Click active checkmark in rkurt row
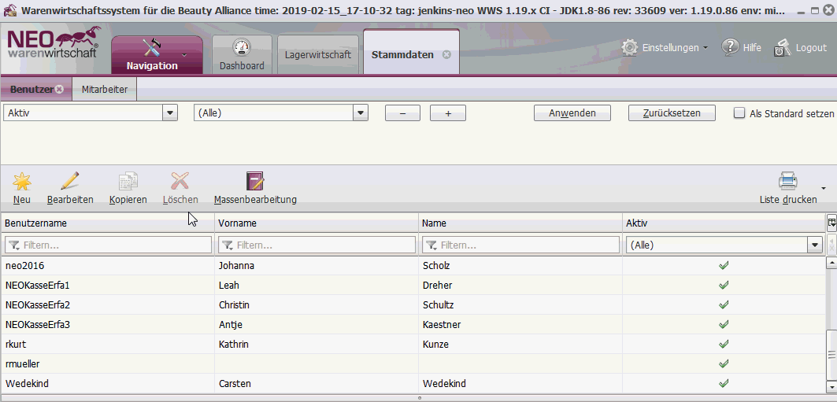 [724, 344]
